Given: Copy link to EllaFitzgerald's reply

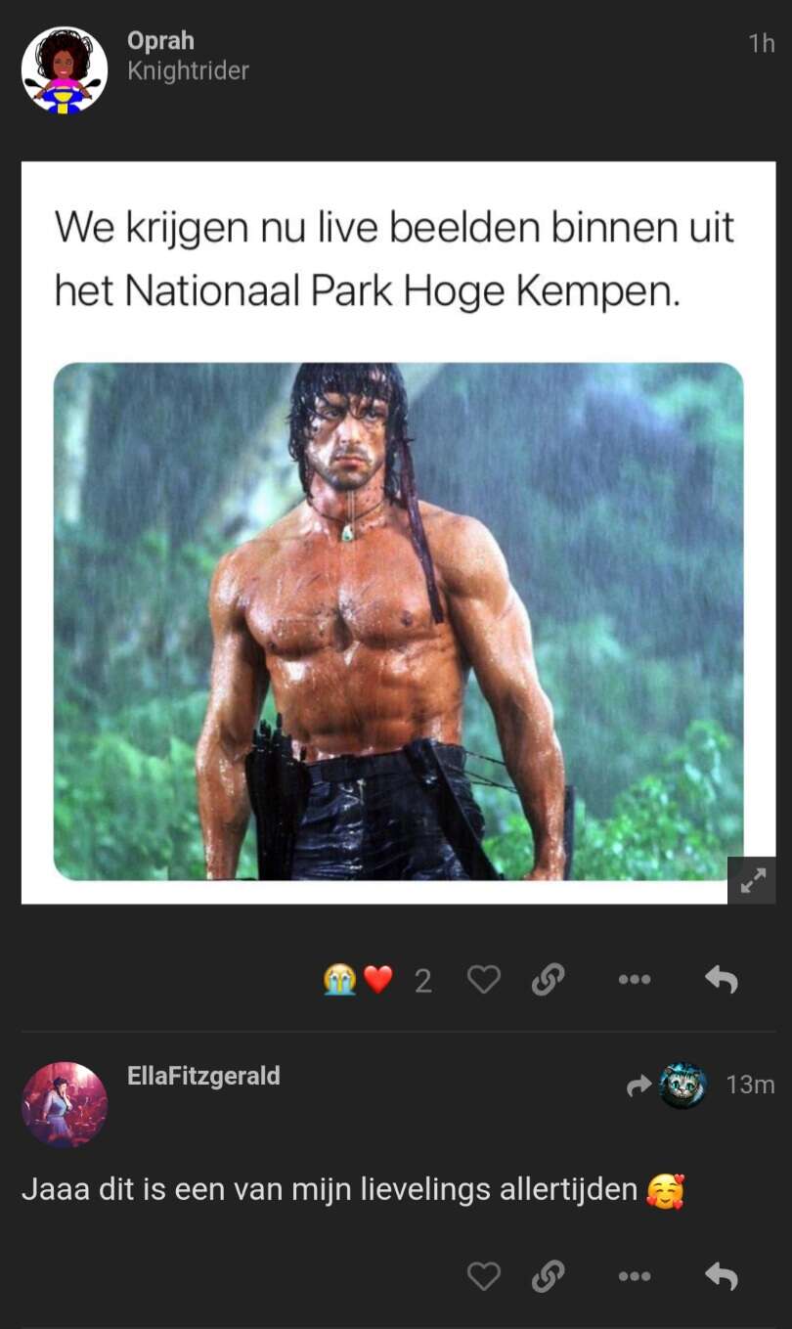Looking at the screenshot, I should tap(548, 1276).
